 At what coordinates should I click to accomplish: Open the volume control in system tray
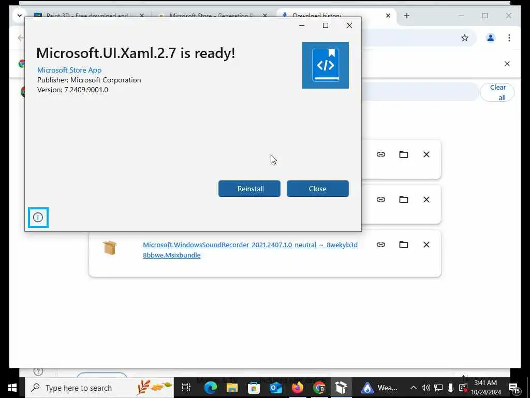(425, 388)
